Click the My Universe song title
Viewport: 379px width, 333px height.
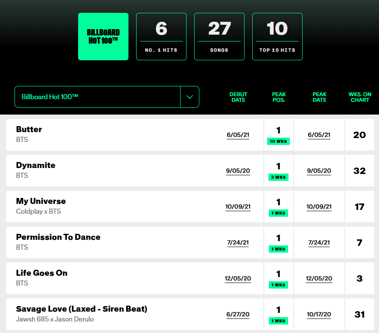[41, 201]
